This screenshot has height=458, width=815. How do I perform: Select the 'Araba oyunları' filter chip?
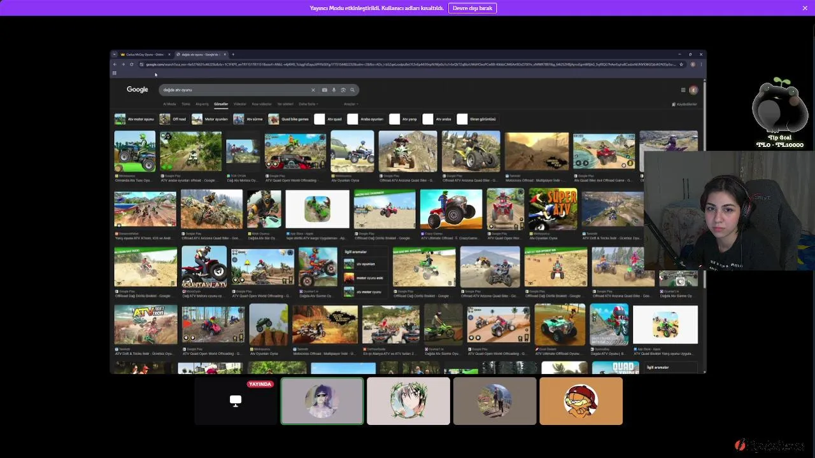pyautogui.click(x=365, y=119)
